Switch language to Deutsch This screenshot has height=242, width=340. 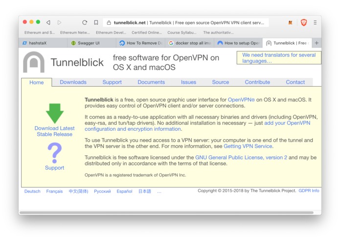coord(32,191)
